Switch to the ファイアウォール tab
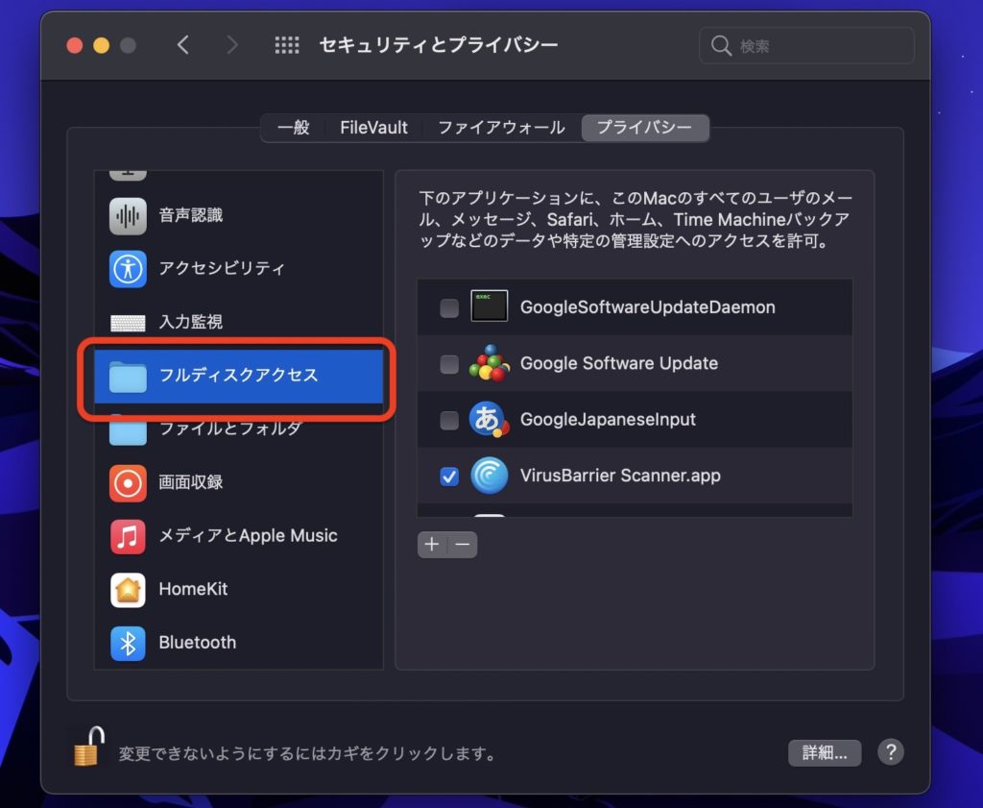The image size is (983, 808). pos(501,128)
